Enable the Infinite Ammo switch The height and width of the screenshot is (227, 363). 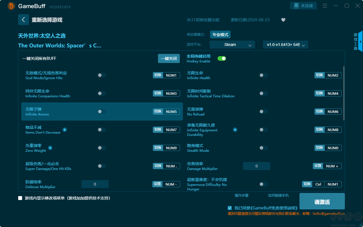[102, 112]
